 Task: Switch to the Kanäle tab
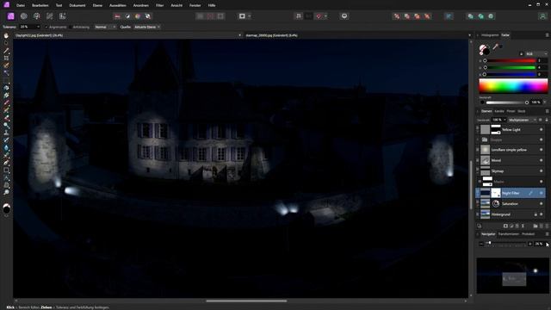click(499, 111)
